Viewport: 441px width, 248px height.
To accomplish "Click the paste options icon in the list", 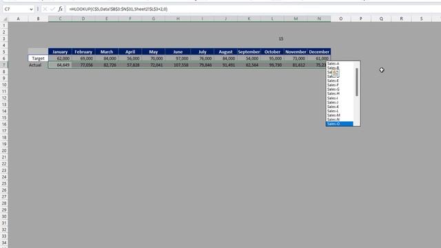I will coord(336,73).
